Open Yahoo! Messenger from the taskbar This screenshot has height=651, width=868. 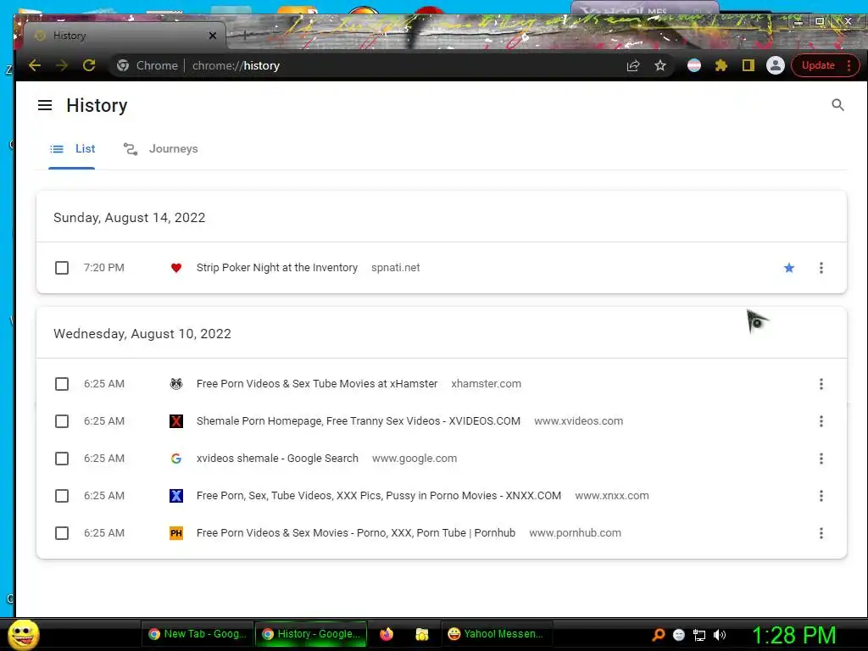coord(496,634)
